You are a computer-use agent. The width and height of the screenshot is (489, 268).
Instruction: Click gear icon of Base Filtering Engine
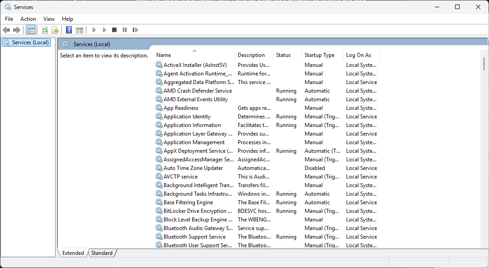pos(159,202)
